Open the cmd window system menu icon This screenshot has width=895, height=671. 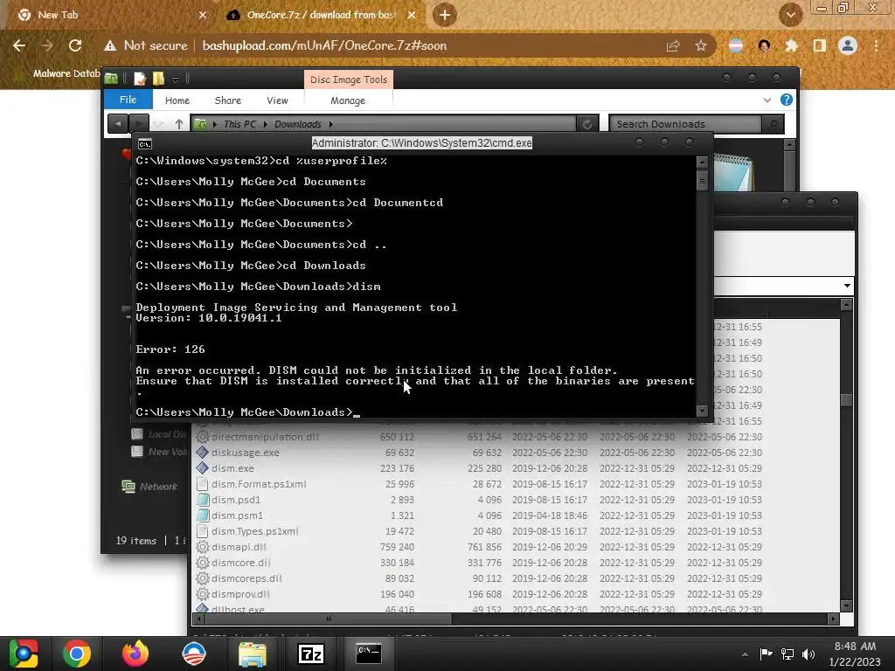145,144
